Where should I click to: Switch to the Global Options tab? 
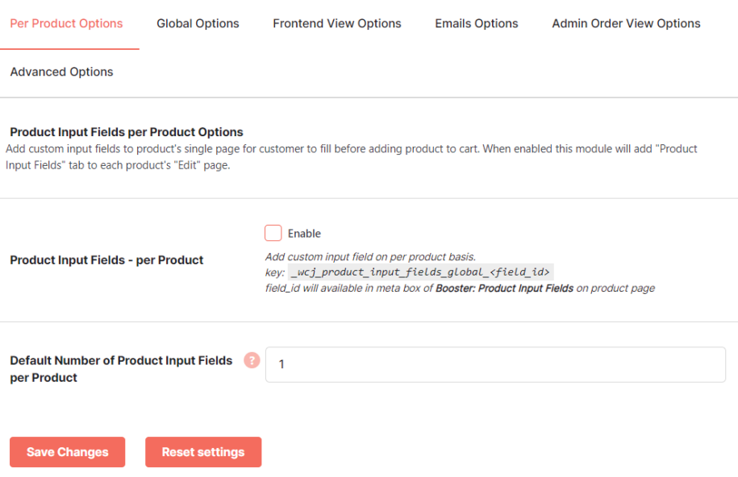coord(198,23)
